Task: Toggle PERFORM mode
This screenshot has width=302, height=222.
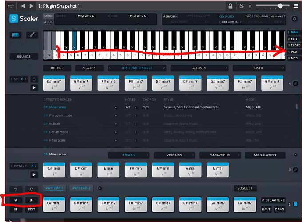Action: coord(171,16)
